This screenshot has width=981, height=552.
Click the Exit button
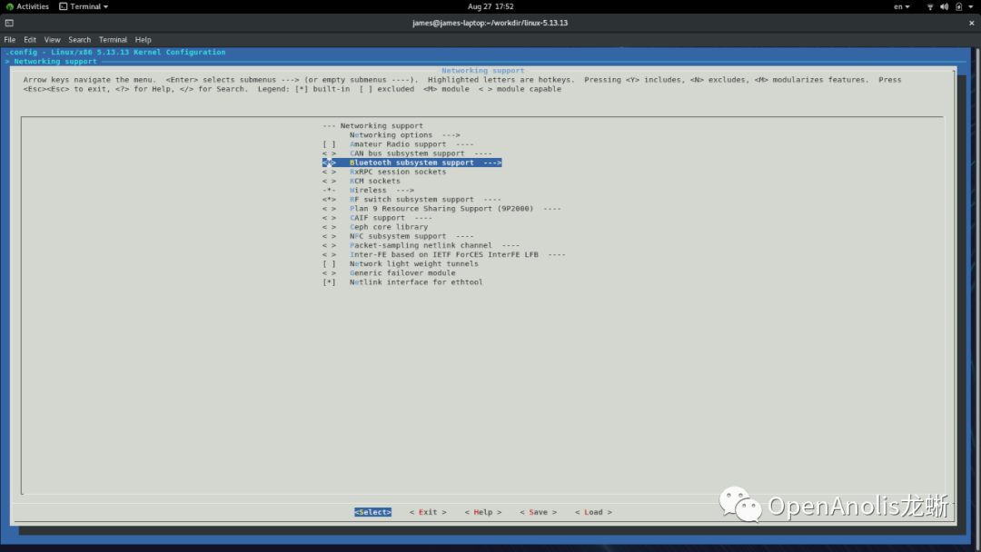(428, 512)
